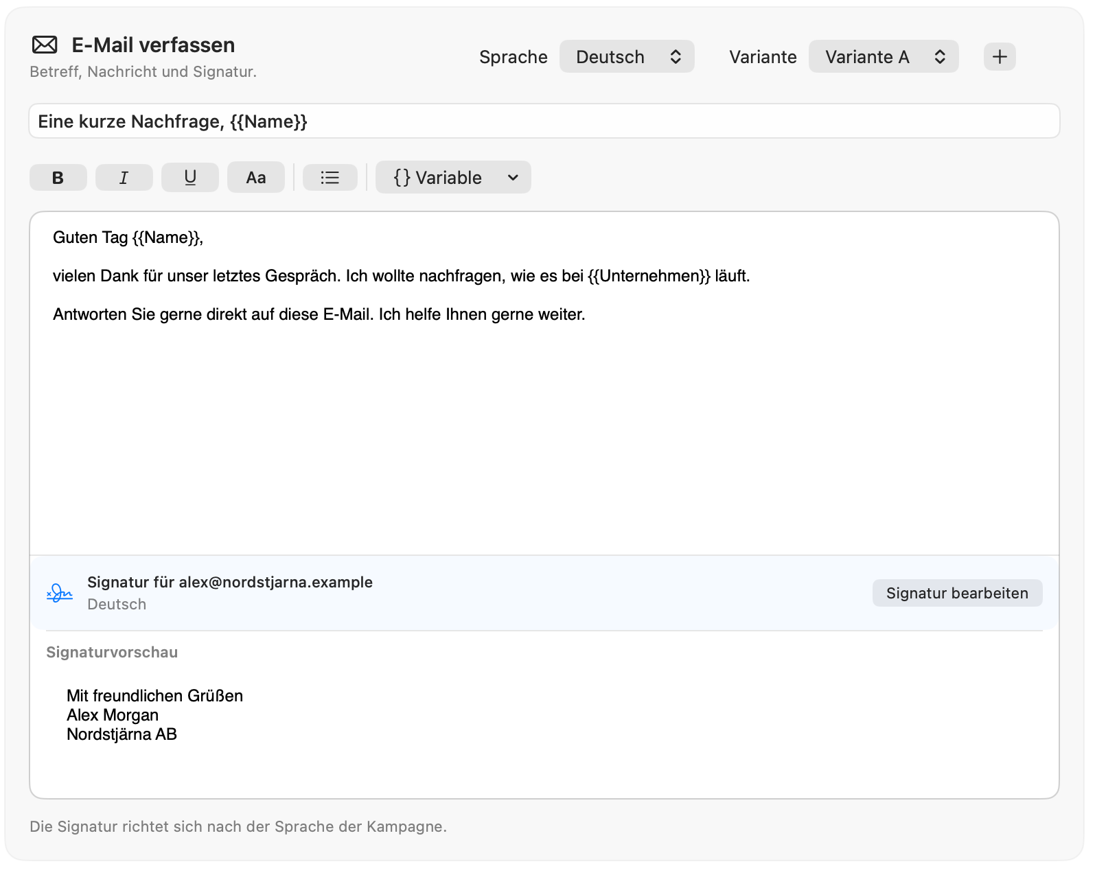Click the 'Guten Tag {{Name}},' greeting line
The width and height of the screenshot is (1095, 875).
(128, 237)
